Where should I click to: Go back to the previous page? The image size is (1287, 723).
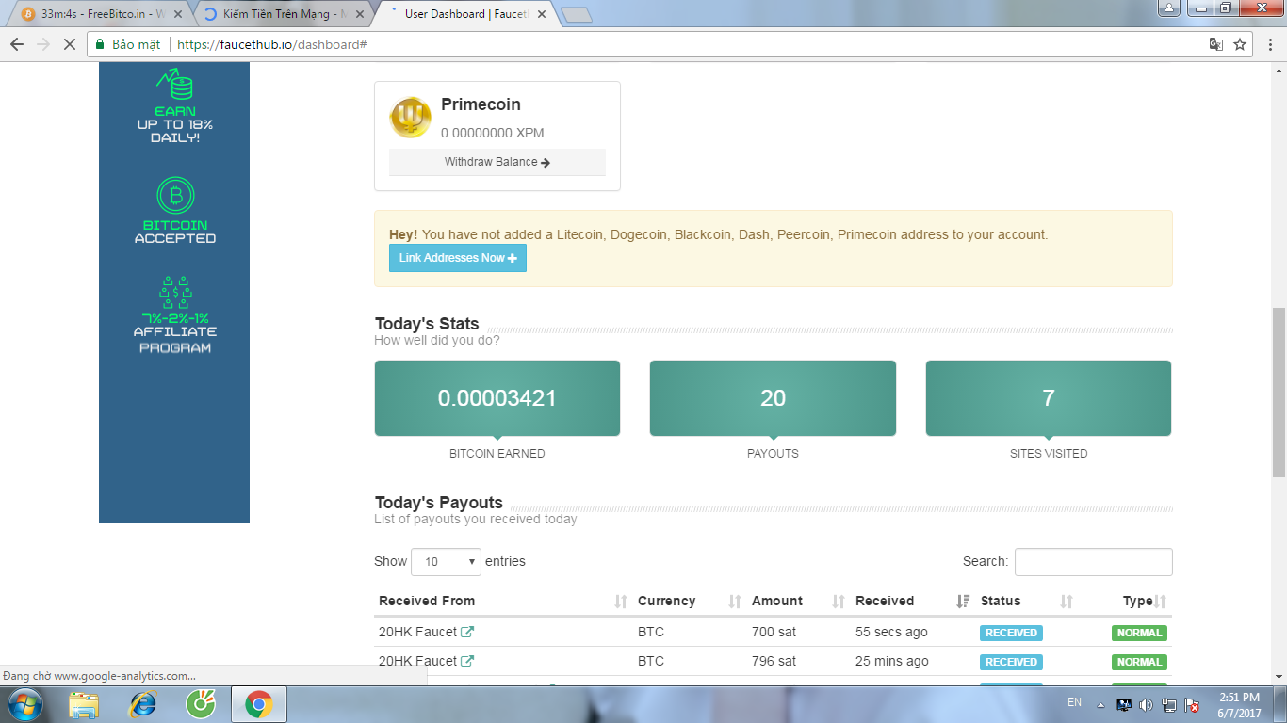[17, 44]
